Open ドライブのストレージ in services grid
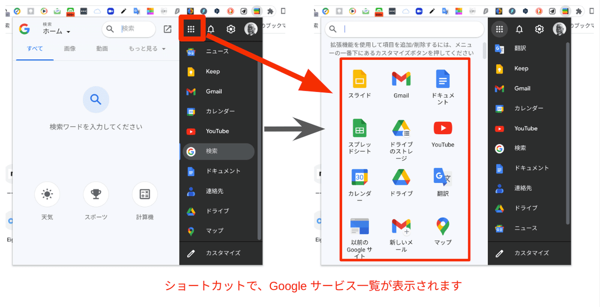The width and height of the screenshot is (600, 307). coord(401,140)
